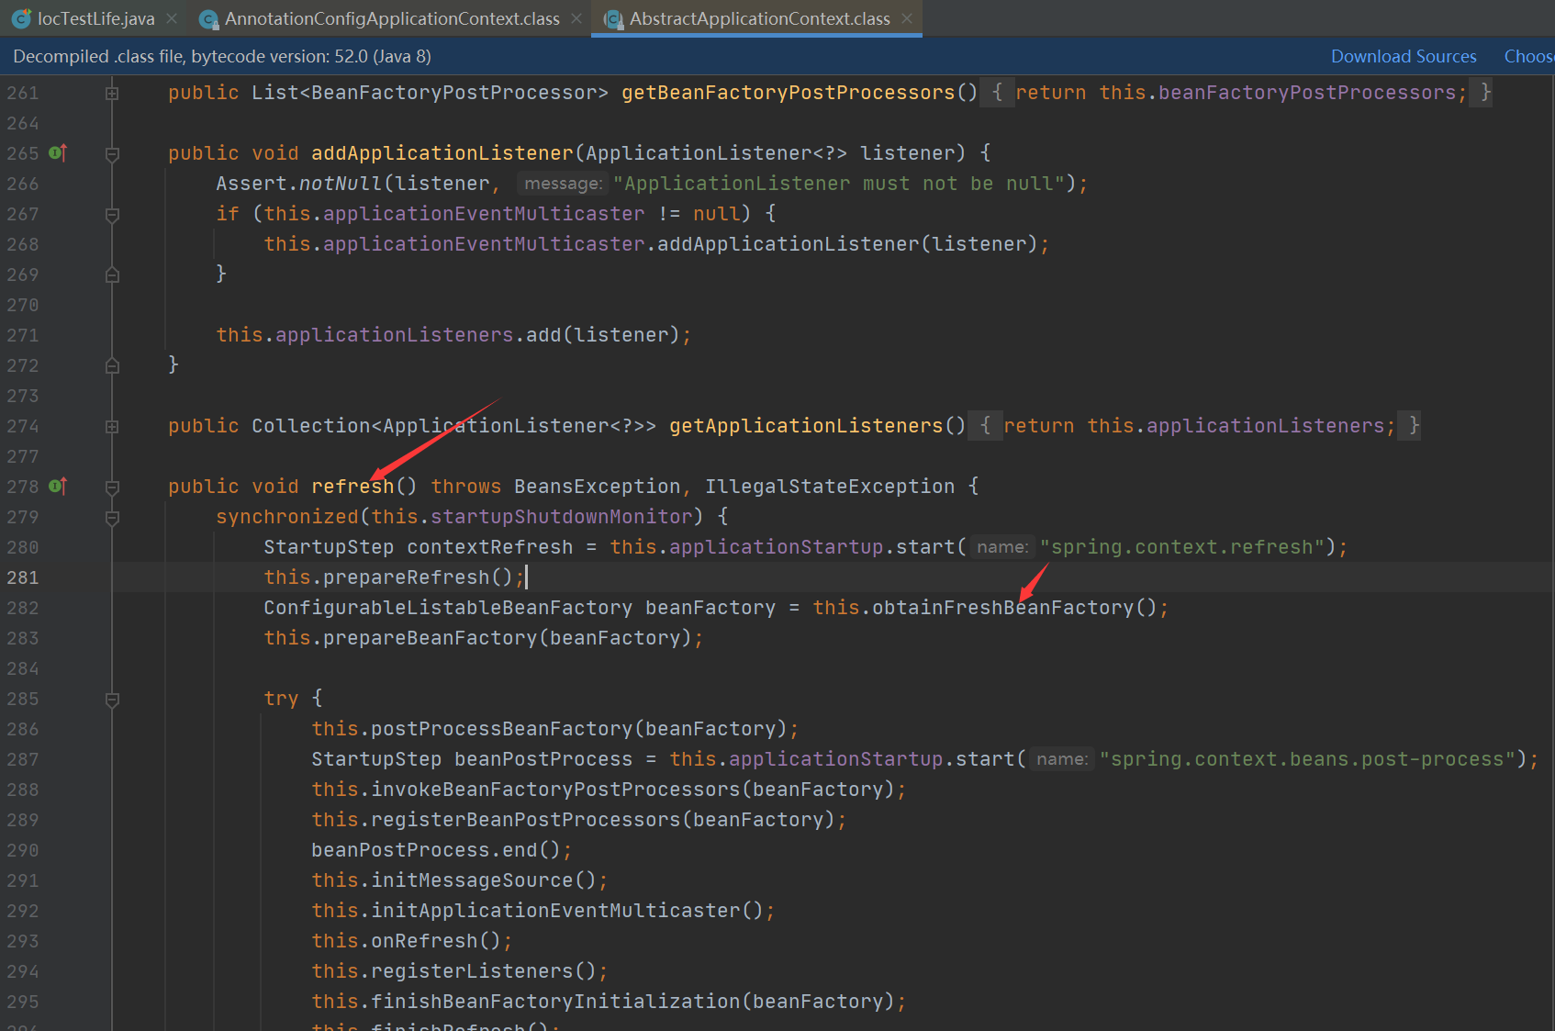
Task: Collapse the refresh method at line 278
Action: [112, 487]
